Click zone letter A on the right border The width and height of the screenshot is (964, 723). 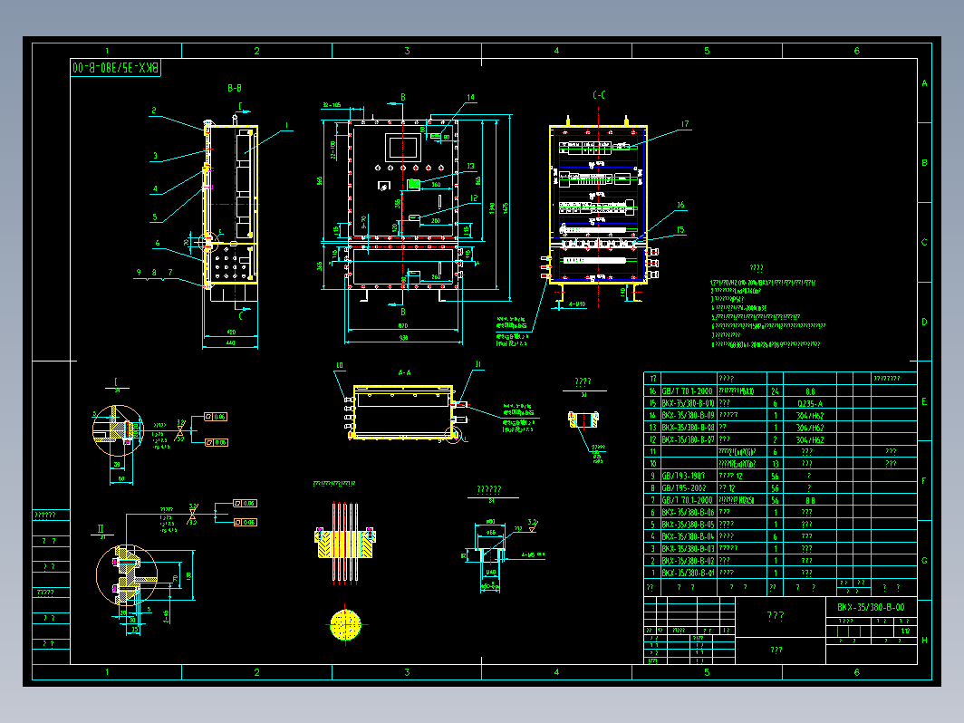(924, 83)
